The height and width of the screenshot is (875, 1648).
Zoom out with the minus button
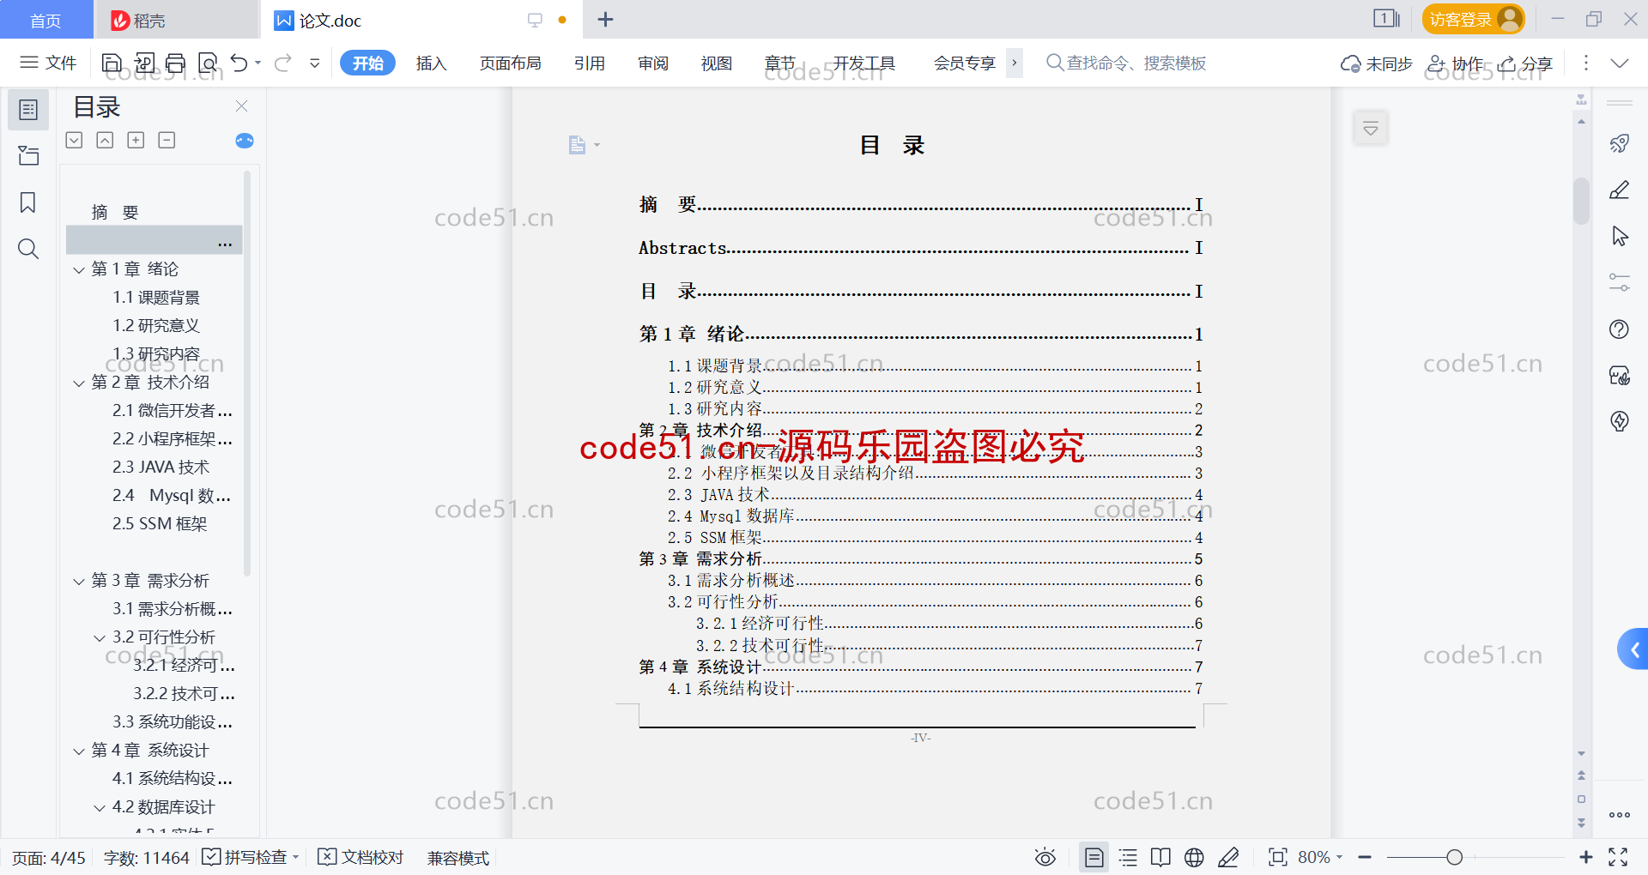1365,857
